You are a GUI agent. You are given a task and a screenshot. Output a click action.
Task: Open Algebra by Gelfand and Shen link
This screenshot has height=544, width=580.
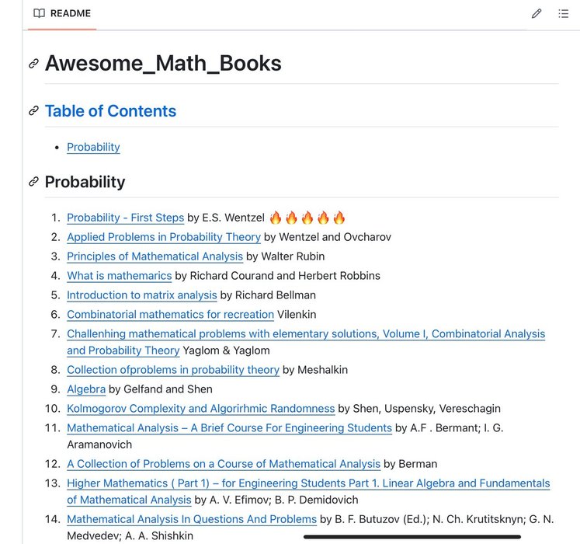point(86,389)
